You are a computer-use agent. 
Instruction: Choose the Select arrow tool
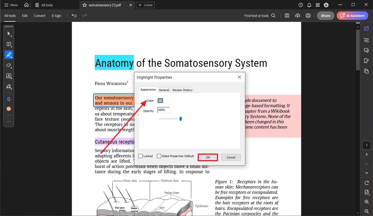[9, 34]
